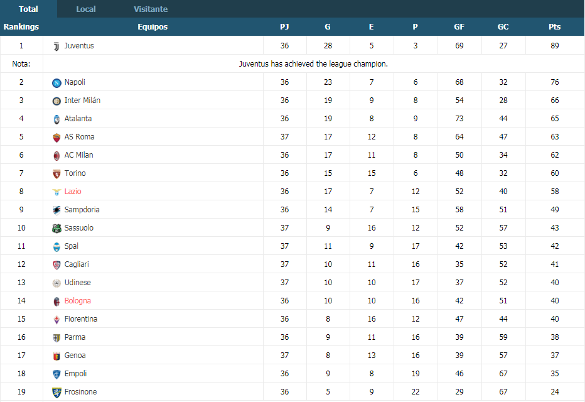Click the Fiorentina crest icon

coord(56,320)
